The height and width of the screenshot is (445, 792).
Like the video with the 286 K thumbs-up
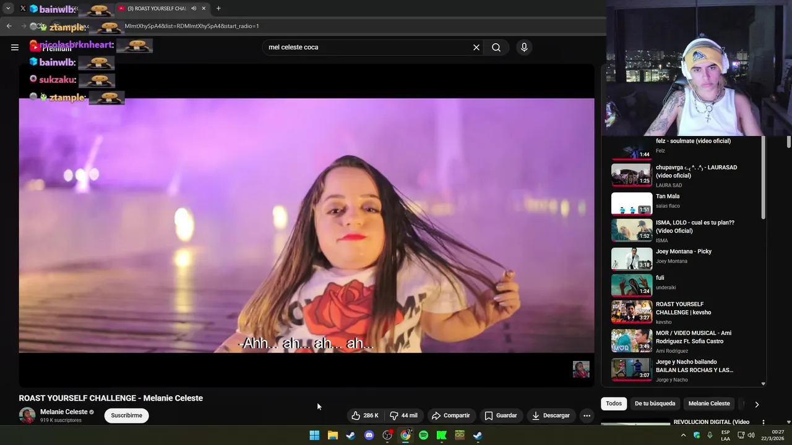point(365,415)
